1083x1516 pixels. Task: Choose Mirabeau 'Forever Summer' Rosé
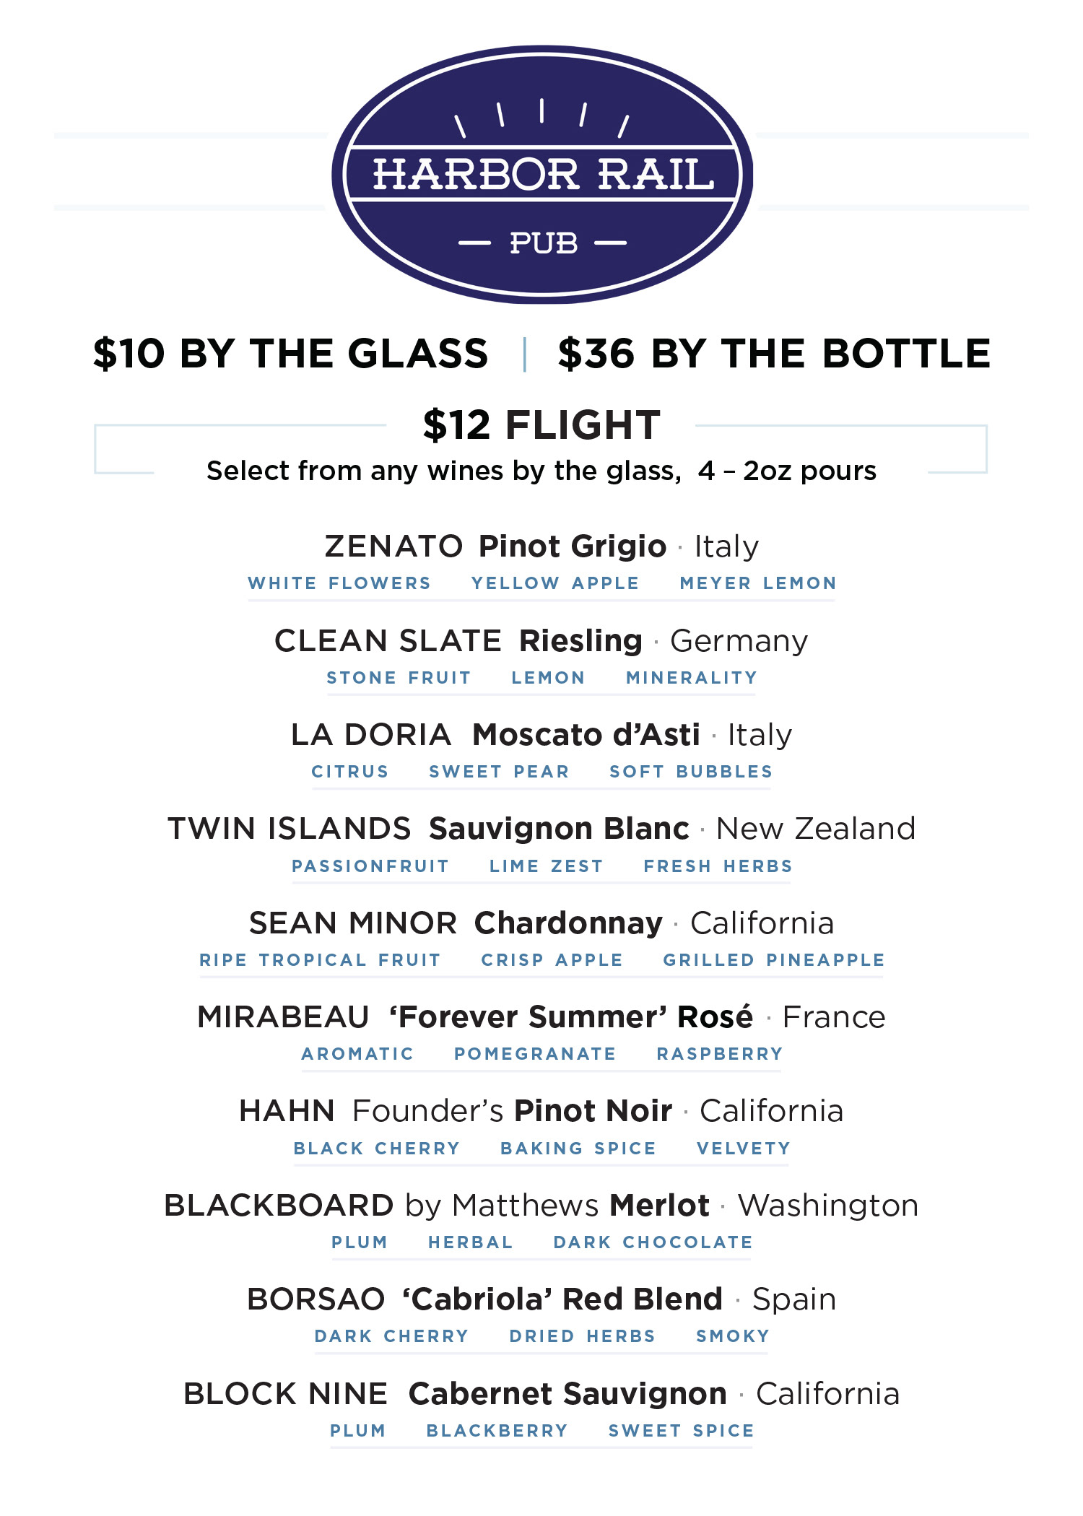(541, 1017)
